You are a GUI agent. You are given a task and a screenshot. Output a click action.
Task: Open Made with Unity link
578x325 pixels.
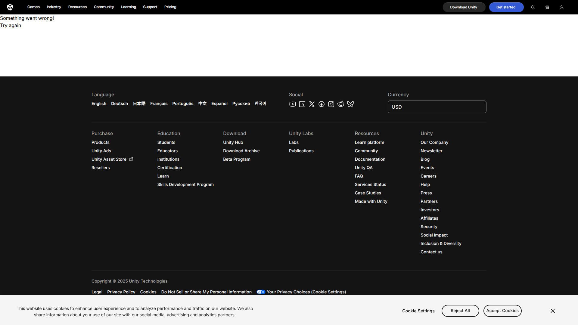[371, 201]
